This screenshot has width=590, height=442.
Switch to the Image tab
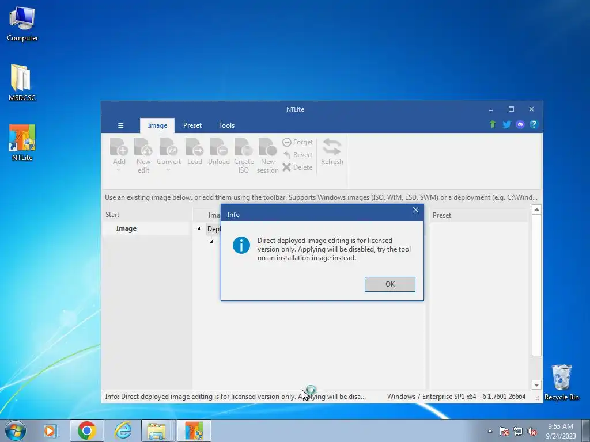click(157, 125)
